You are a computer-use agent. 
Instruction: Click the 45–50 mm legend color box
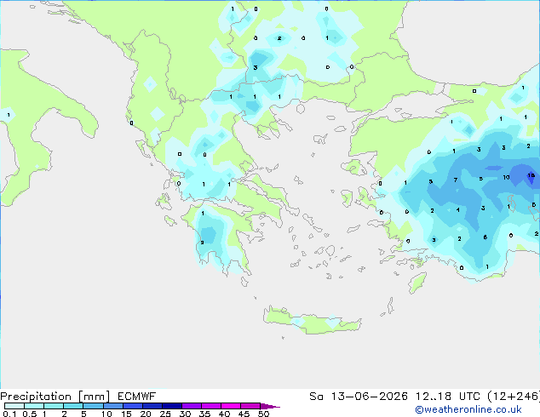(x=250, y=406)
